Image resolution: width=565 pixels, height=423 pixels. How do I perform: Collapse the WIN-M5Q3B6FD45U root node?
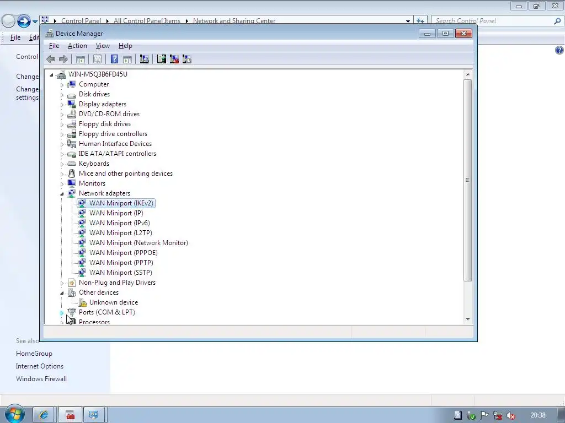pos(51,75)
